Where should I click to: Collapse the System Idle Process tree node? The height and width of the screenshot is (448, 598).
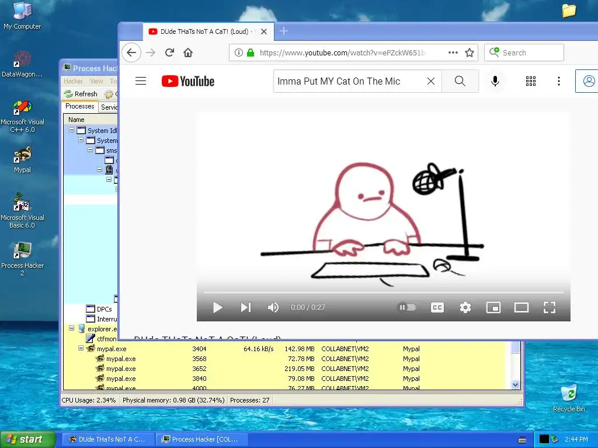coord(71,130)
